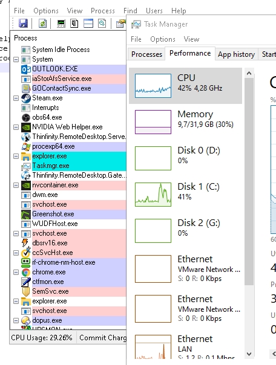Screen dimensions: 276x365
Task: Click the Refresh Now toolbar icon
Action: (x=42, y=24)
